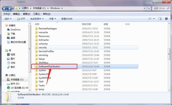Viewport: 172px width, 105px height.
Task: Open recent pages dropdown beside navigation arrows
Action: [13, 8]
